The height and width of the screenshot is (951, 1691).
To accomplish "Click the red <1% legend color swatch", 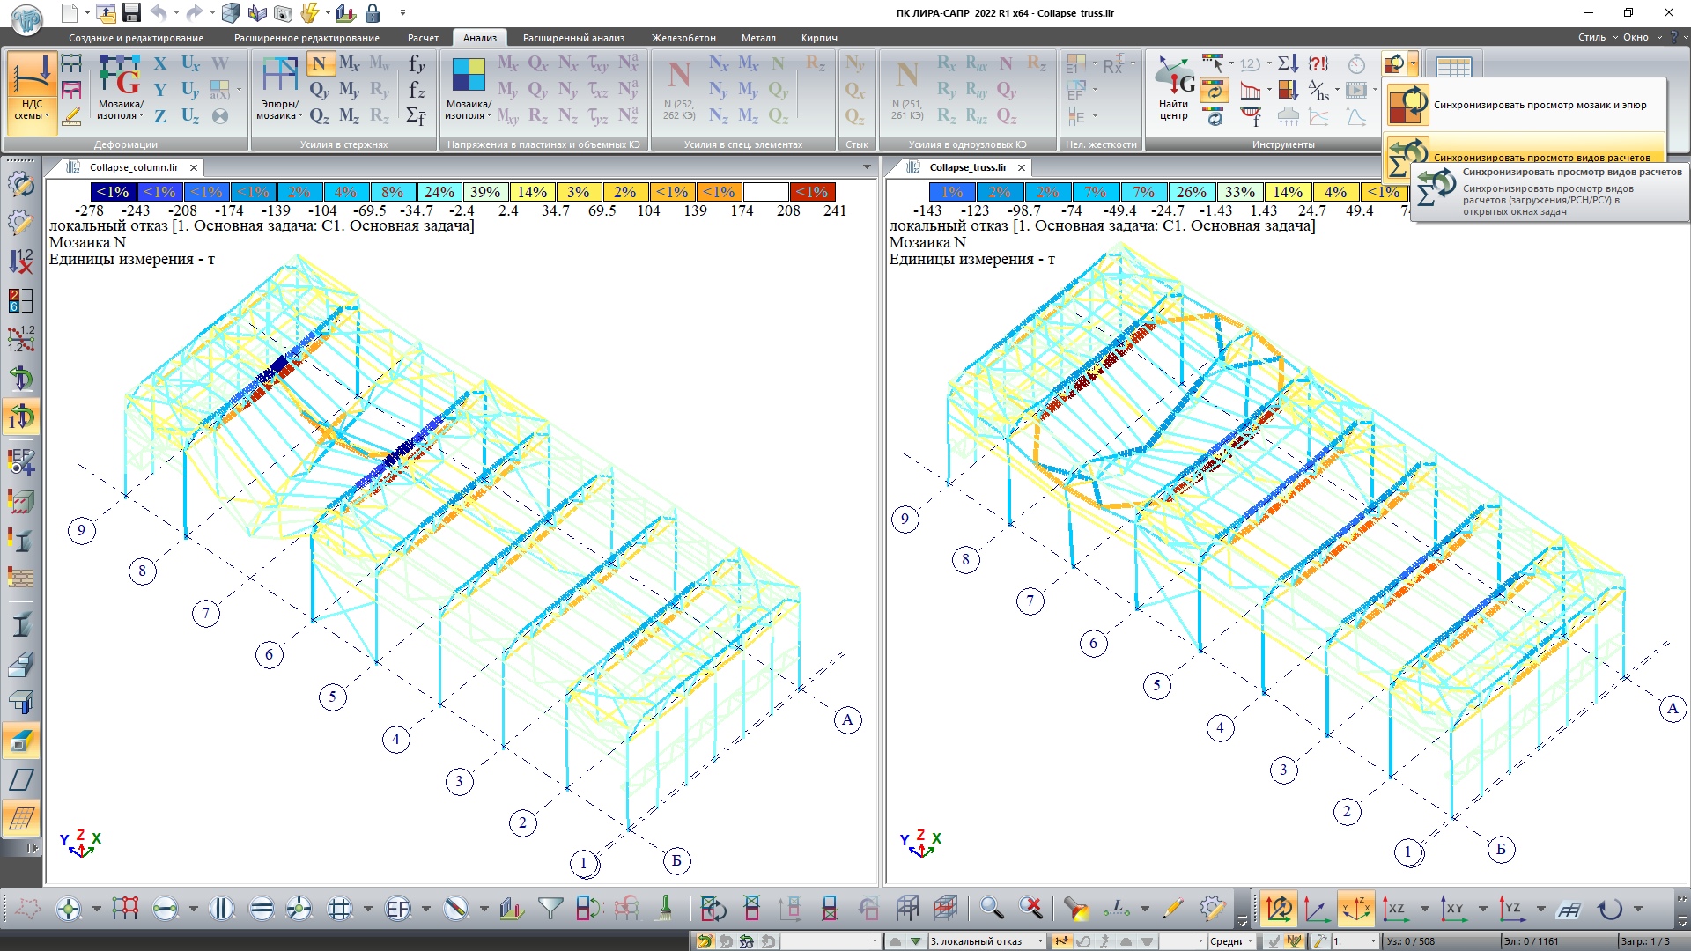I will coord(811,192).
